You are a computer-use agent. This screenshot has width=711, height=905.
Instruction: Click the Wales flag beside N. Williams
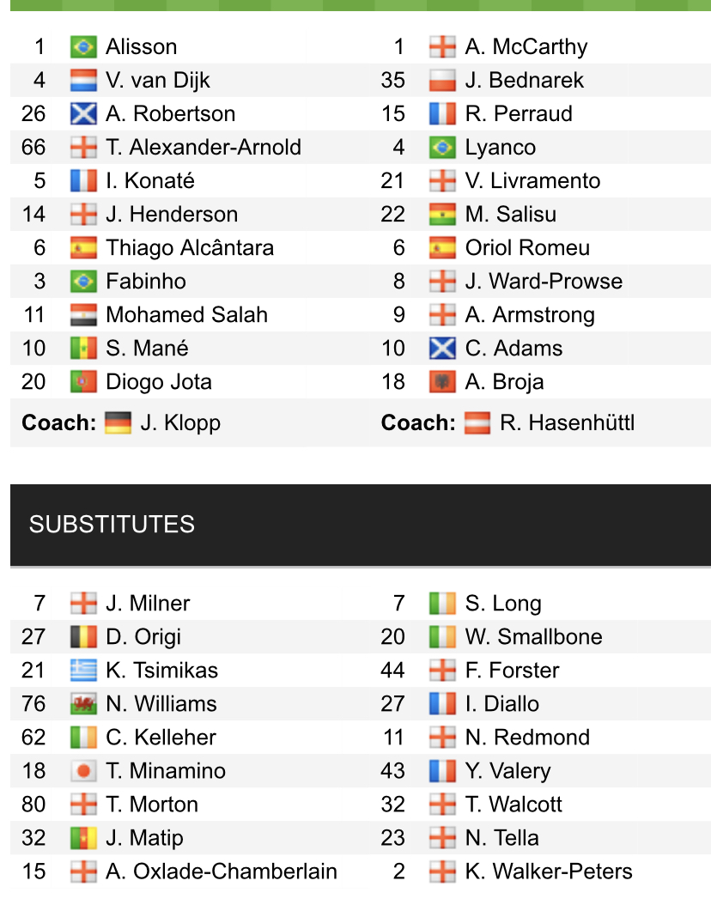[x=83, y=704]
